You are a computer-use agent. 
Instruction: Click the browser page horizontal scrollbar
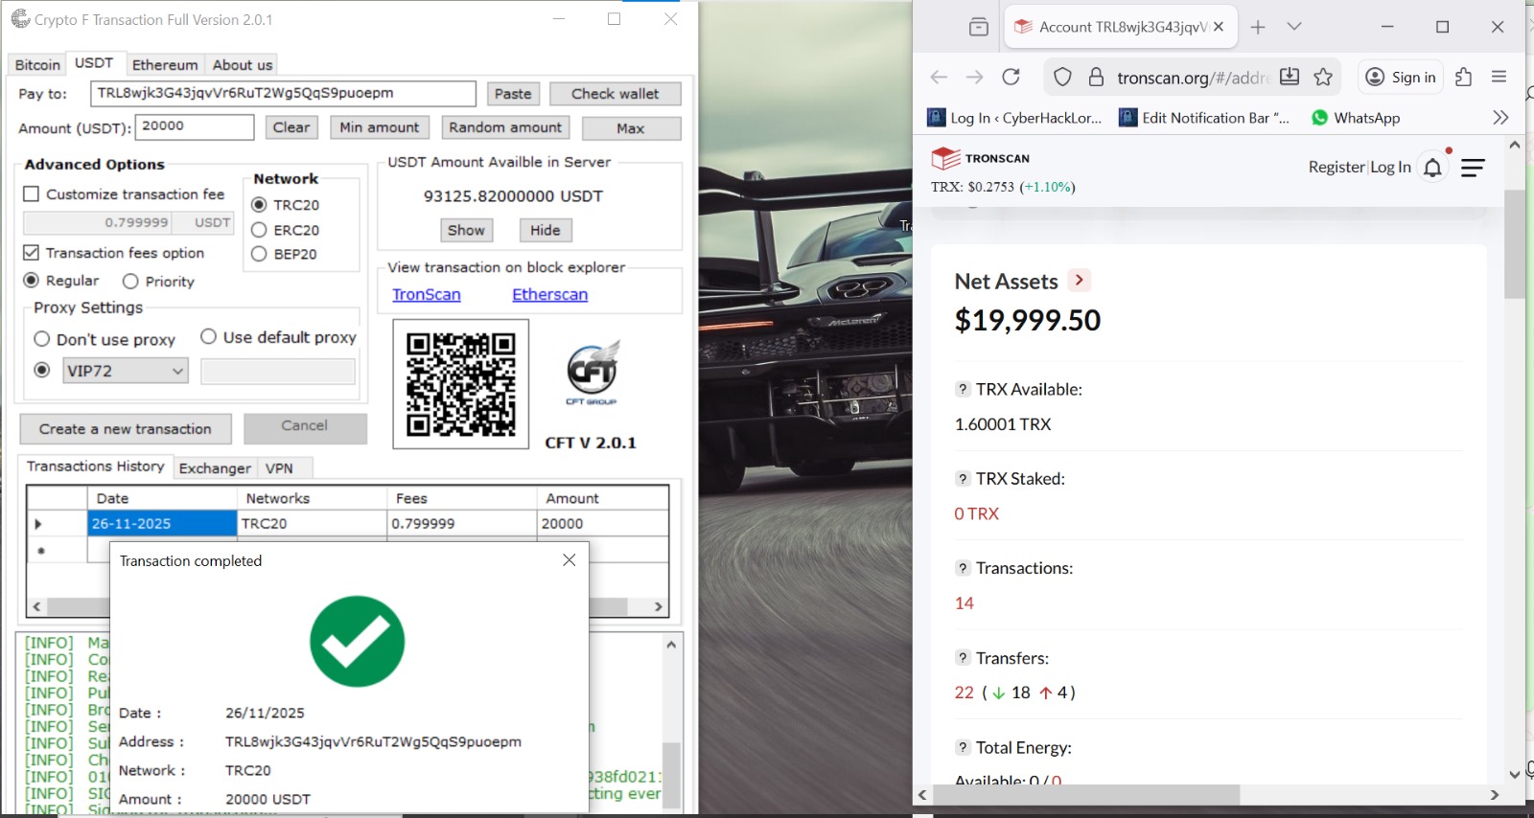point(1086,795)
